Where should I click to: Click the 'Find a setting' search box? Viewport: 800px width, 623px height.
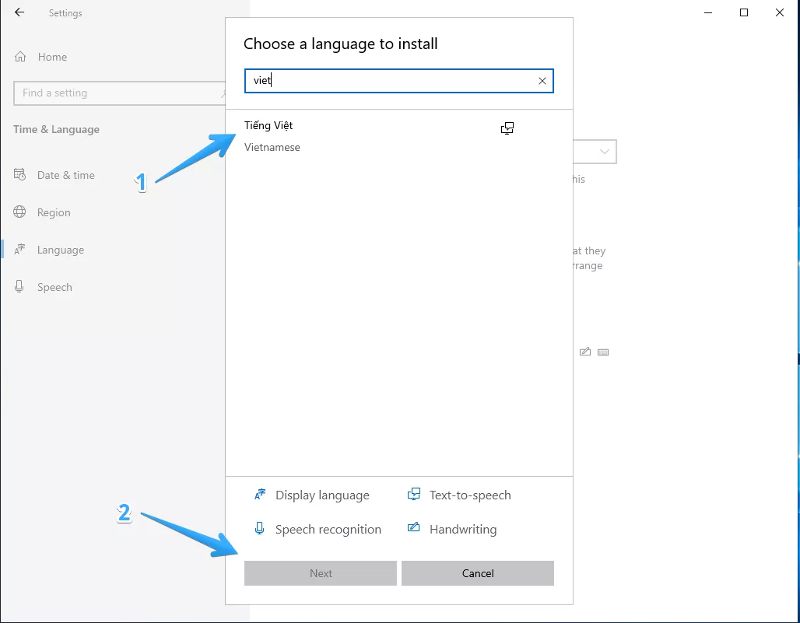117,93
